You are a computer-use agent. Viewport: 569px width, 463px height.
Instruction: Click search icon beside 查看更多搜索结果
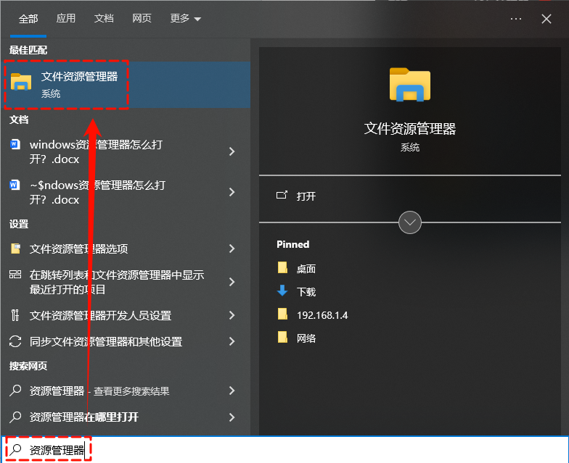(x=15, y=391)
